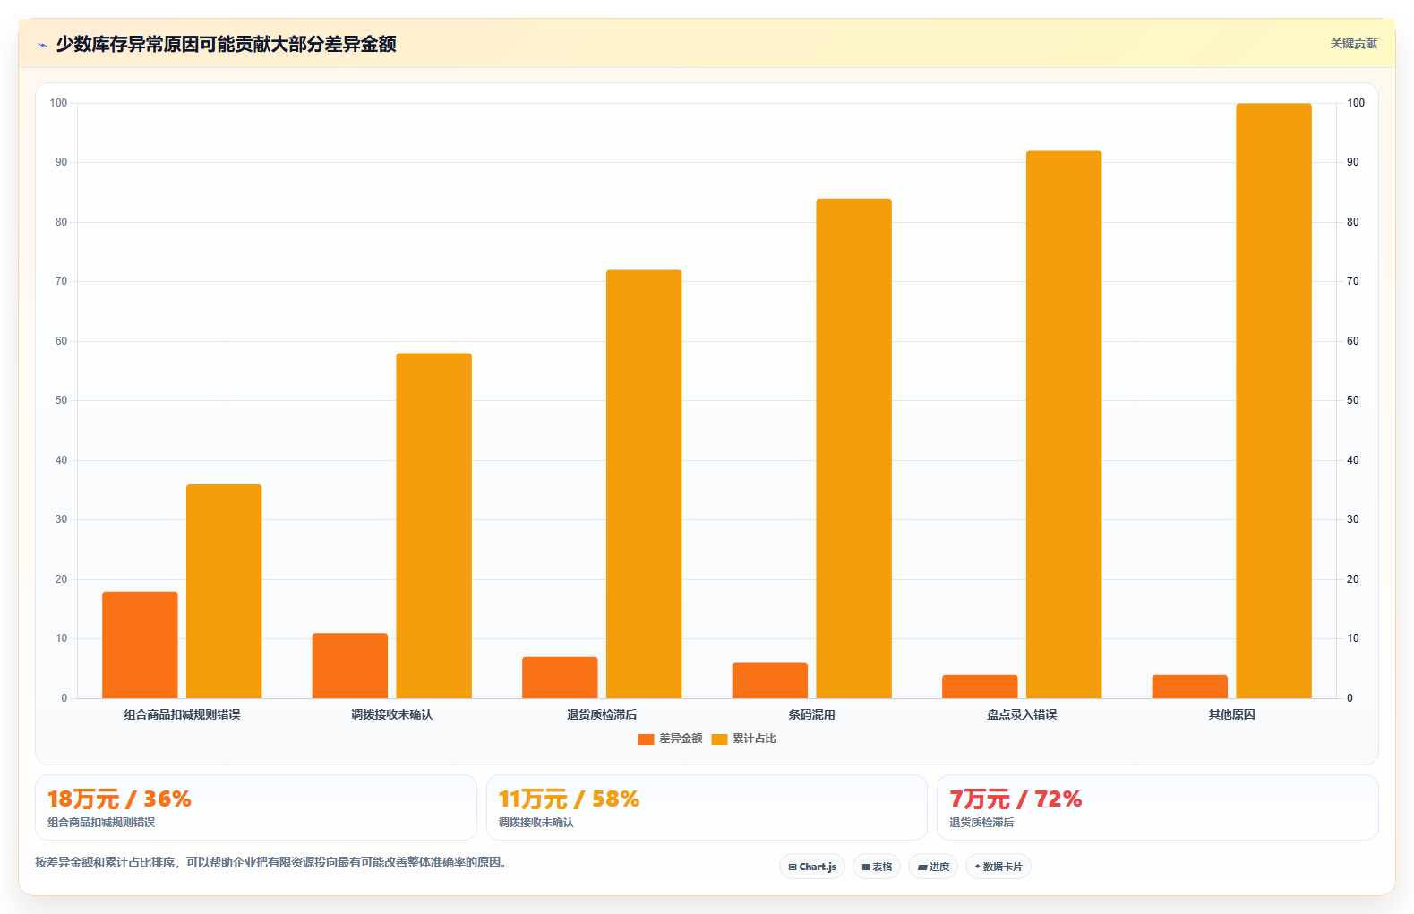This screenshot has height=914, width=1414.
Task: Click the yellow 累计占比 bar for 调拨接收未确认
Action: tap(434, 525)
